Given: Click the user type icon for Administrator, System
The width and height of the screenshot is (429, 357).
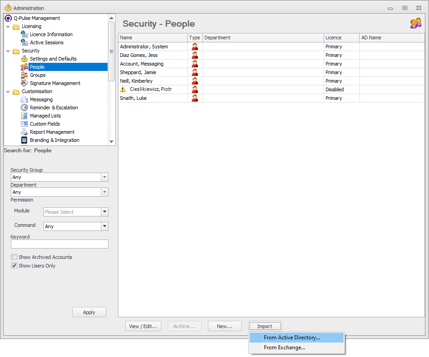Looking at the screenshot, I should click(x=195, y=47).
